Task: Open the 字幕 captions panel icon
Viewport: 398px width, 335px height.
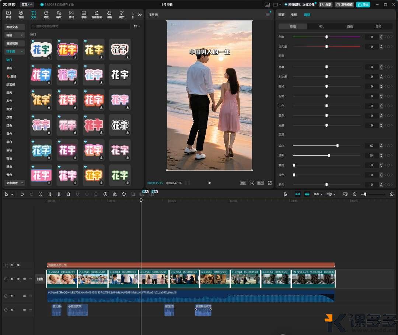Action: [84, 14]
